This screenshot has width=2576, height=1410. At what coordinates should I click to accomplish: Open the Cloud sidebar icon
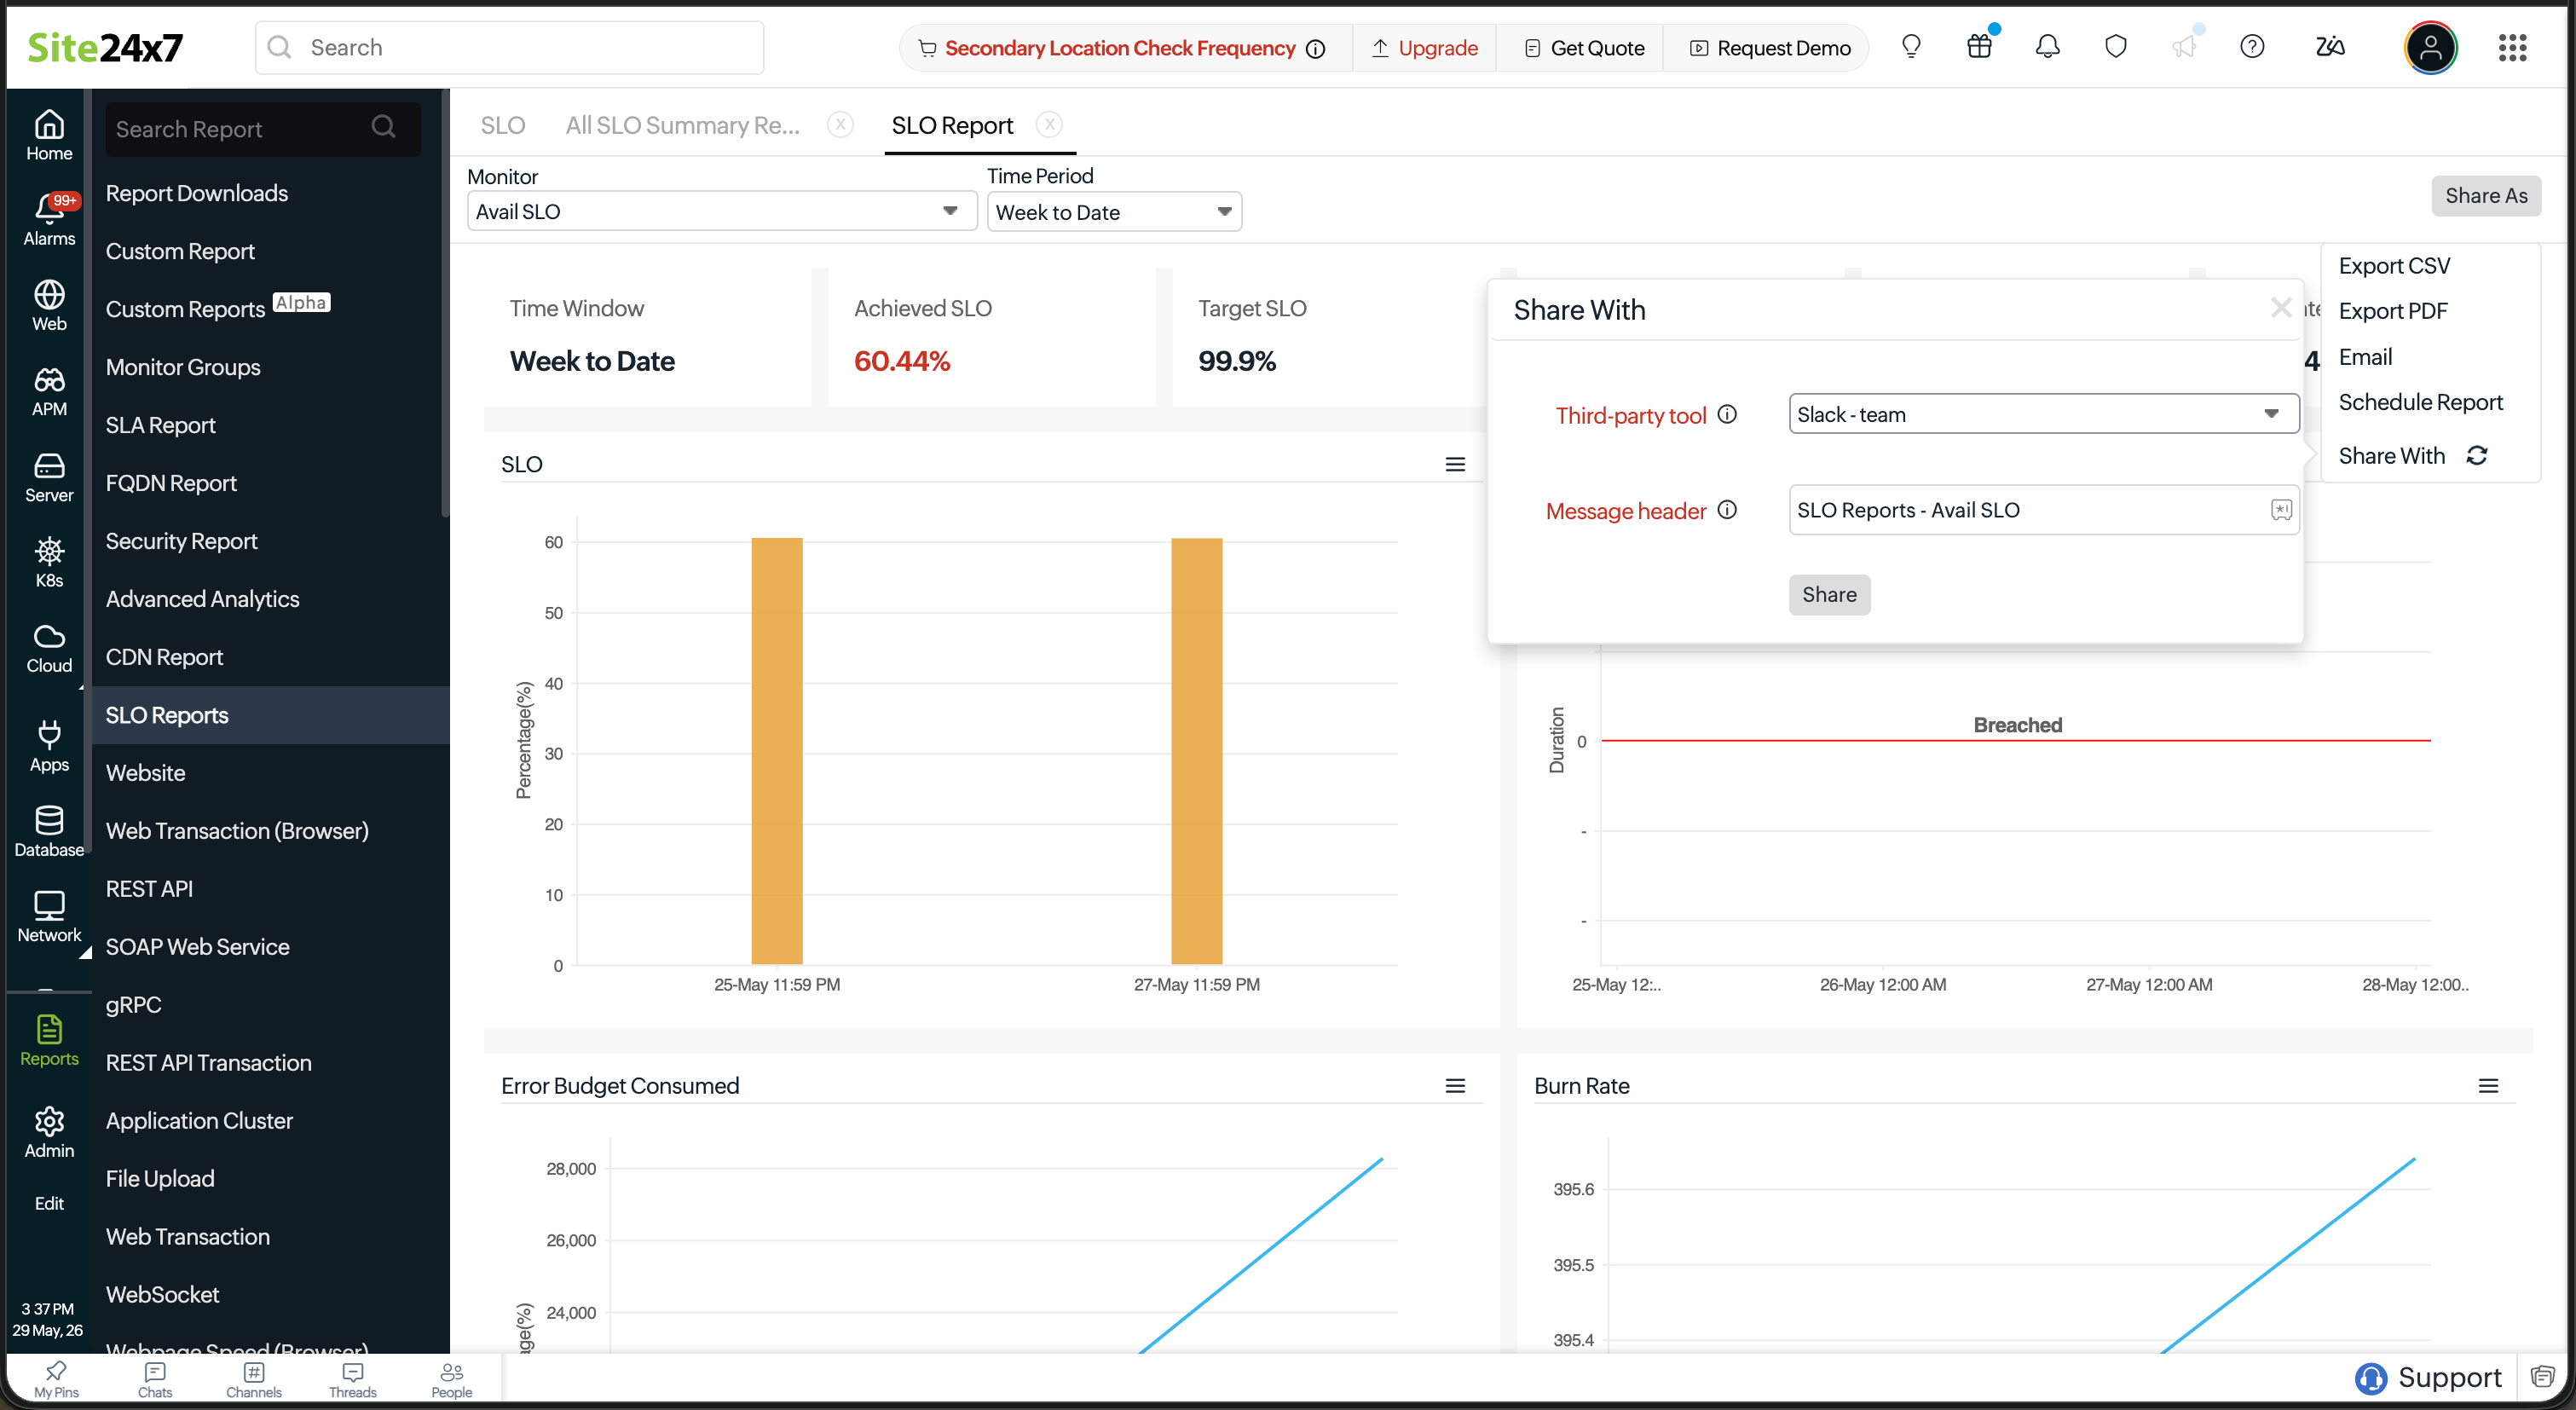49,647
